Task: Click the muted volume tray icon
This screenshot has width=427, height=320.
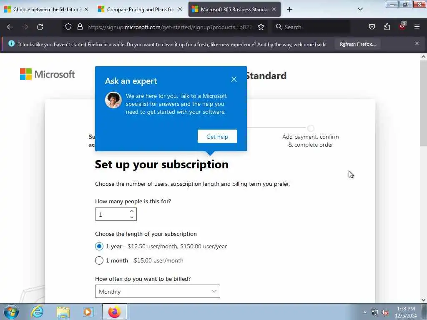Action: pos(385,312)
